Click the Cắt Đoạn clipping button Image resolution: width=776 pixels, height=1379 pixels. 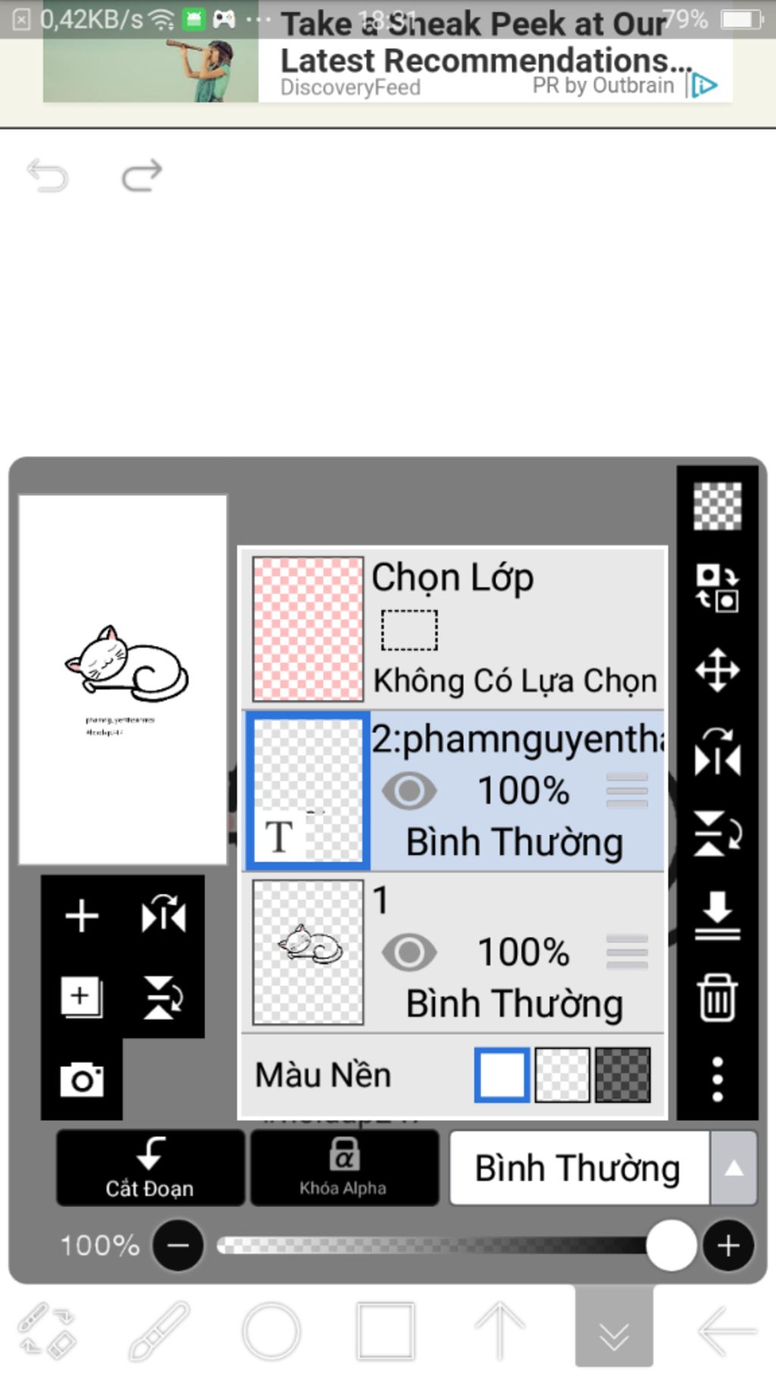tap(150, 1167)
